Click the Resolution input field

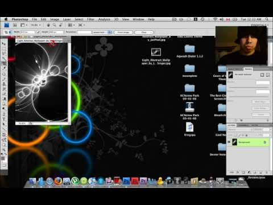pyautogui.click(x=84, y=32)
